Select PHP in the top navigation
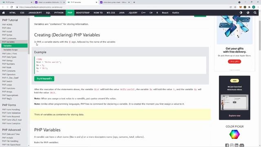Image resolution: width=261 pixels, height=147 pixels. (70, 13)
